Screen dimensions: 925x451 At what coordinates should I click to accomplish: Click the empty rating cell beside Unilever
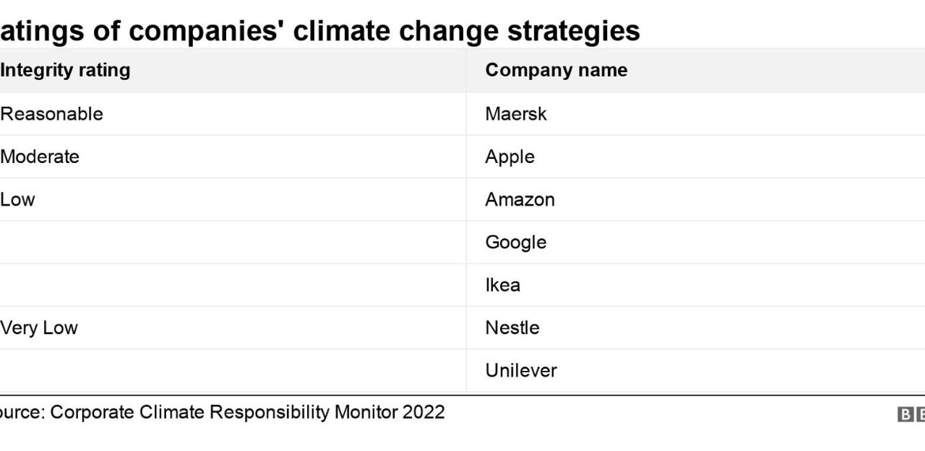[231, 370]
